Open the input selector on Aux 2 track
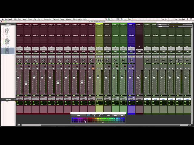The width and height of the screenshot is (194, 145). [155, 48]
